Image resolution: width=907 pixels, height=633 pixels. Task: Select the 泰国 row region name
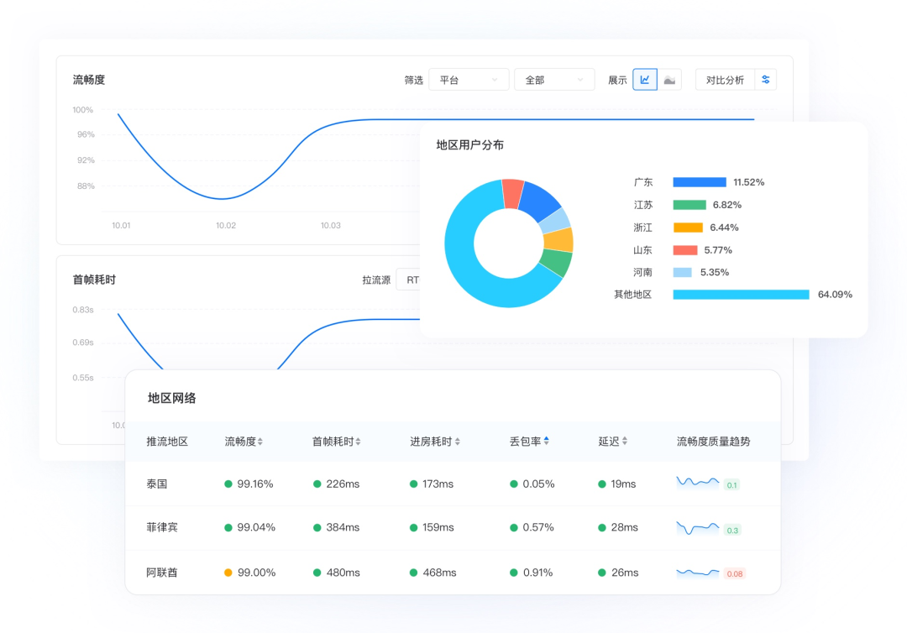pos(157,484)
